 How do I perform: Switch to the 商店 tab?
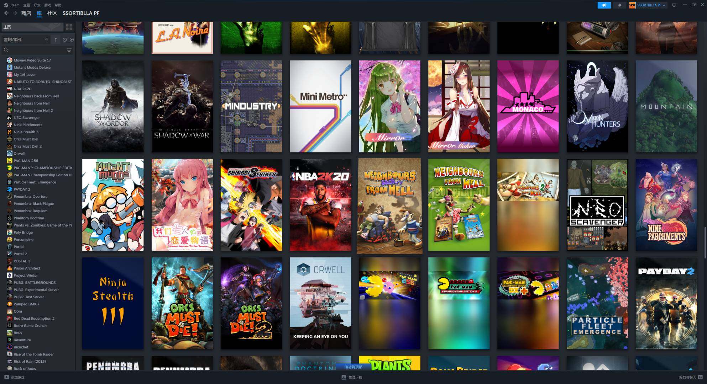coord(26,13)
